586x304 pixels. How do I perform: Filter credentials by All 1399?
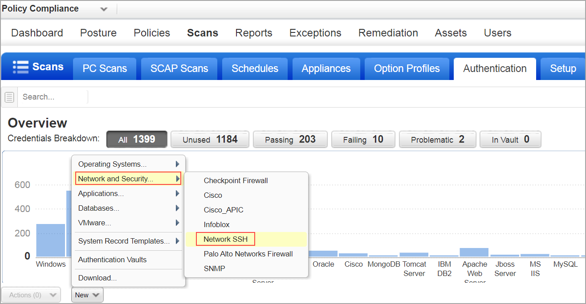[137, 140]
